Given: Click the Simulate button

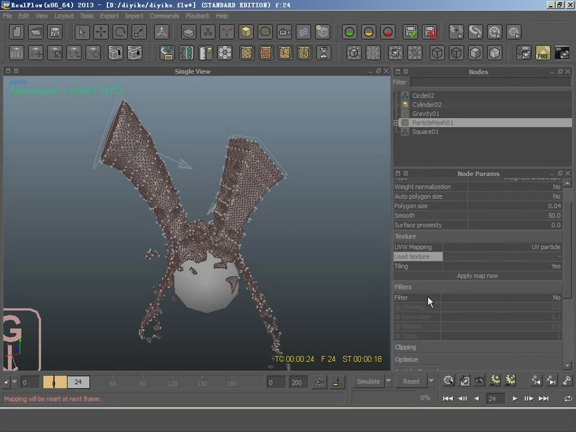Looking at the screenshot, I should (x=368, y=381).
